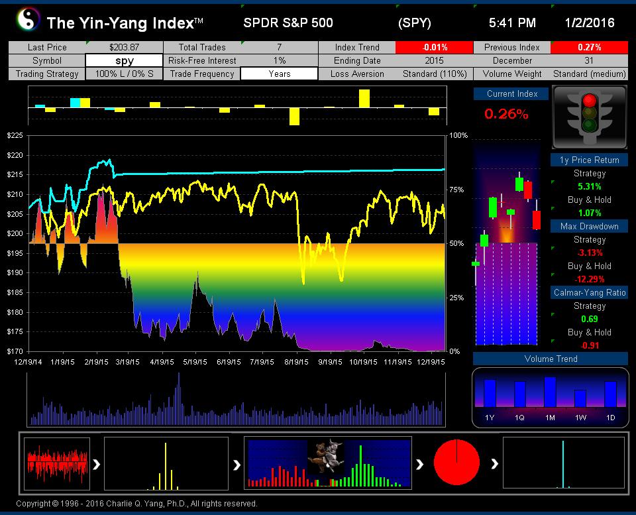Click the red traffic light indicator
The height and width of the screenshot is (515, 636).
tap(590, 100)
